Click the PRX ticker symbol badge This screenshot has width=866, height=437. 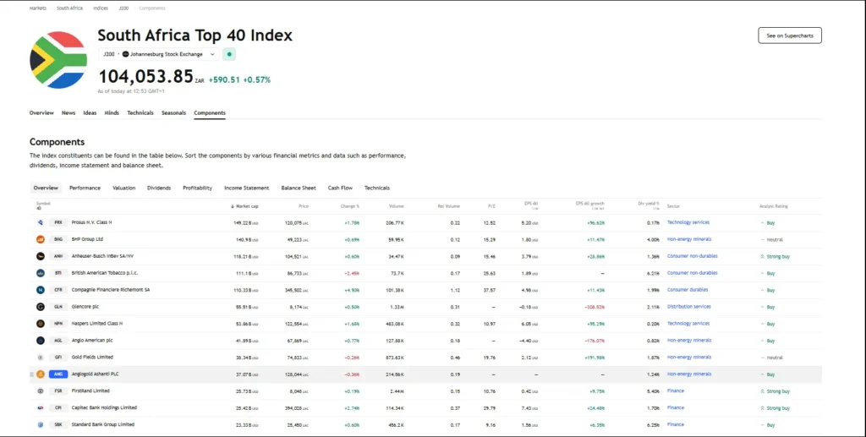[x=58, y=222]
